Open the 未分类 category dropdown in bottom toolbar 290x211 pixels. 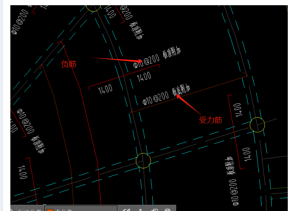(81, 208)
